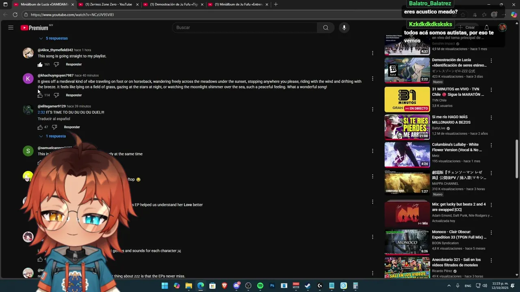Open more options for Columbina's Lullaby video

[x=491, y=145]
